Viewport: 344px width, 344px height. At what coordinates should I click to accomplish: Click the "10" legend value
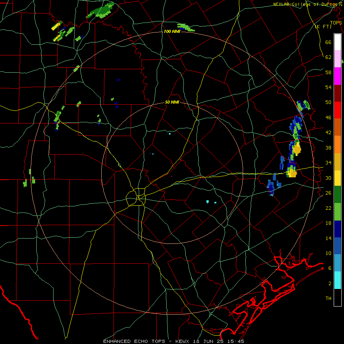tap(328, 253)
